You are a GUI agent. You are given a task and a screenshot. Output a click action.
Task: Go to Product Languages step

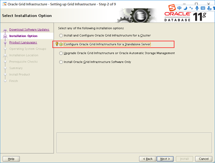tap(23, 42)
